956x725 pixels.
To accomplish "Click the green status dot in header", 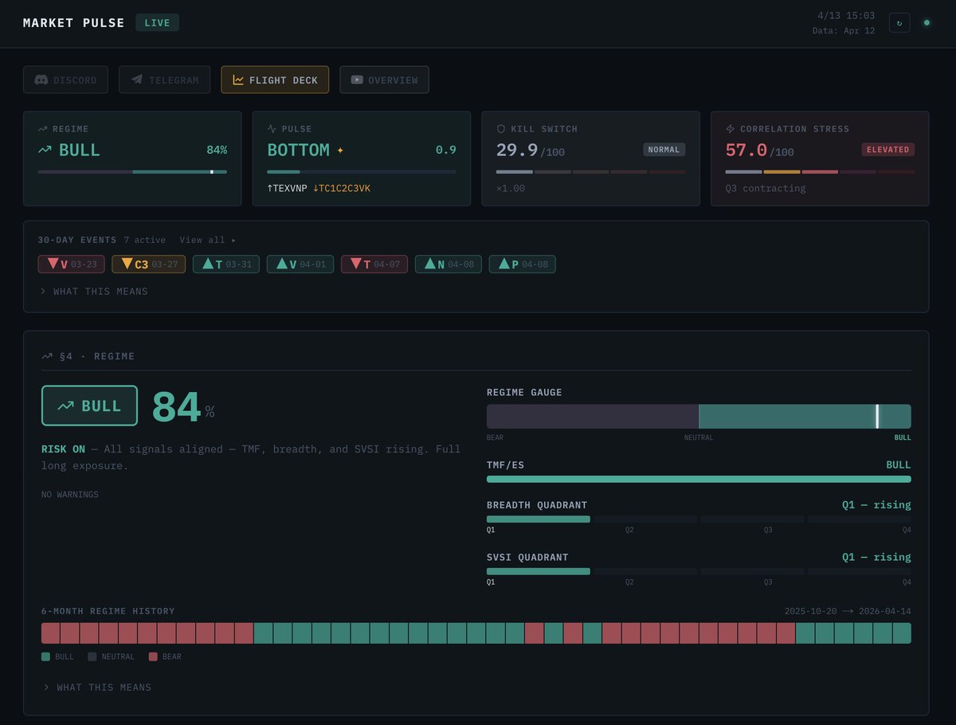I will coord(927,22).
